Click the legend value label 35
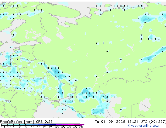The width and height of the screenshot is (166, 128). tap(63, 127)
